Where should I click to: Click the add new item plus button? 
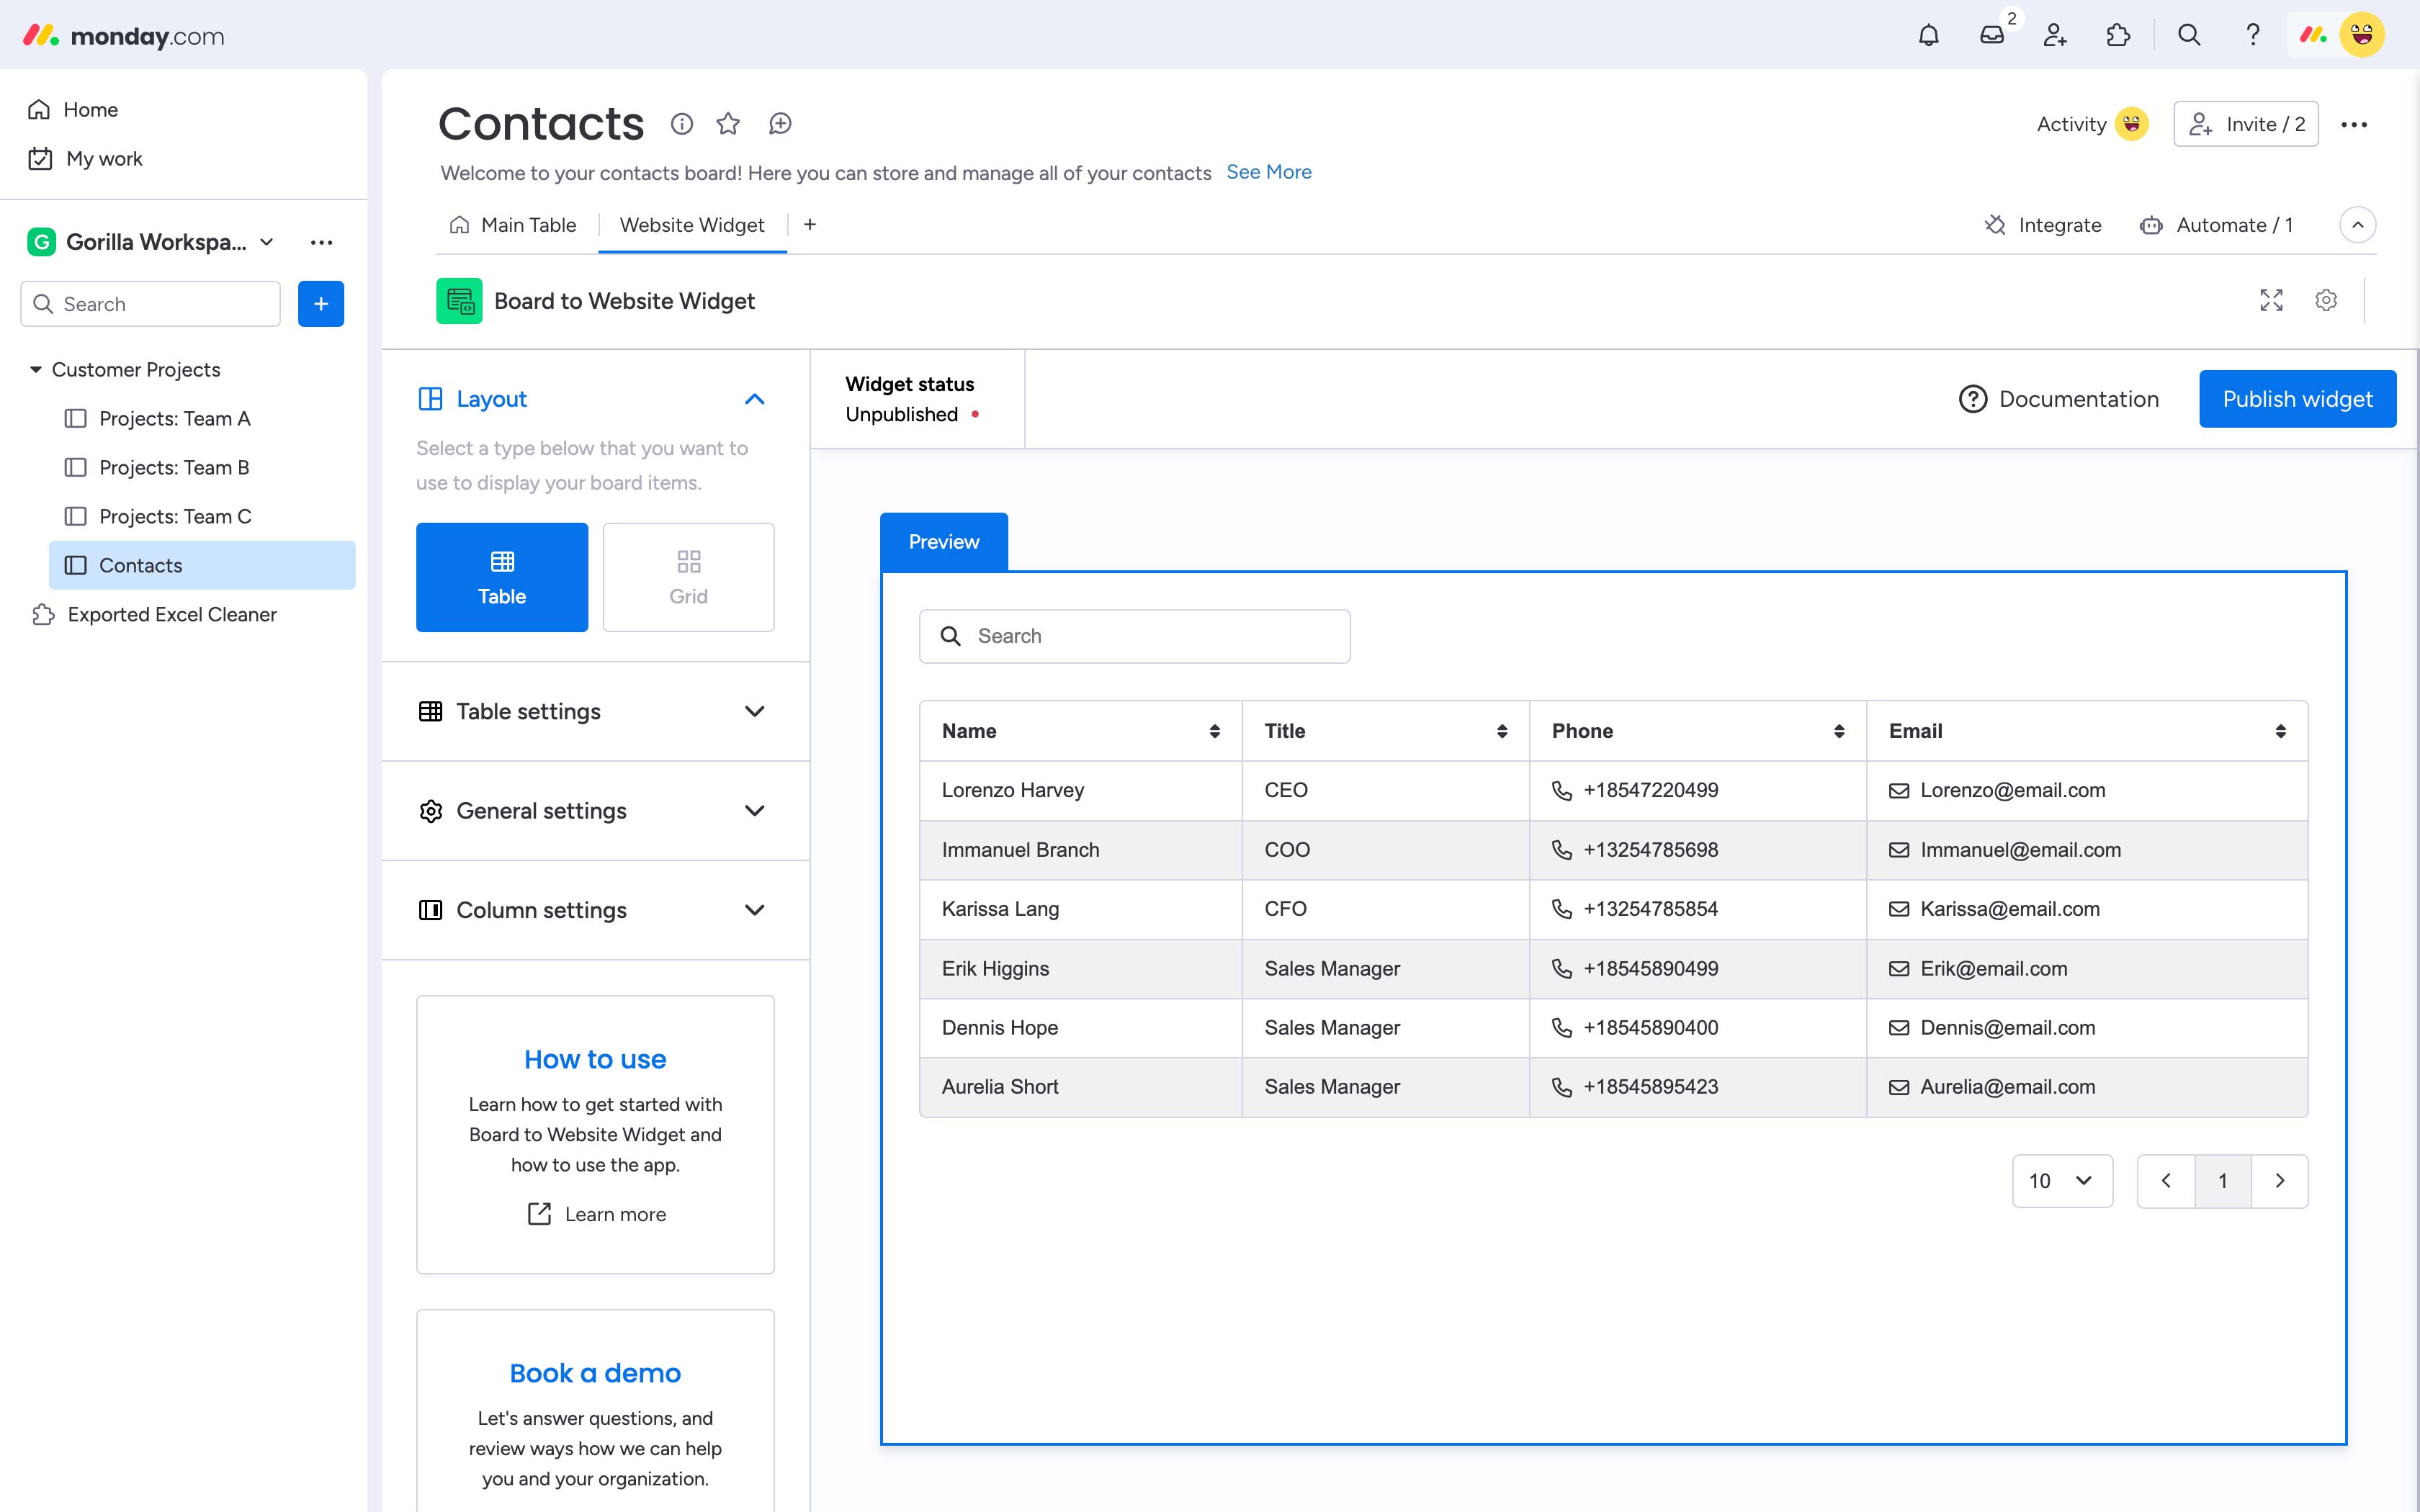click(321, 304)
